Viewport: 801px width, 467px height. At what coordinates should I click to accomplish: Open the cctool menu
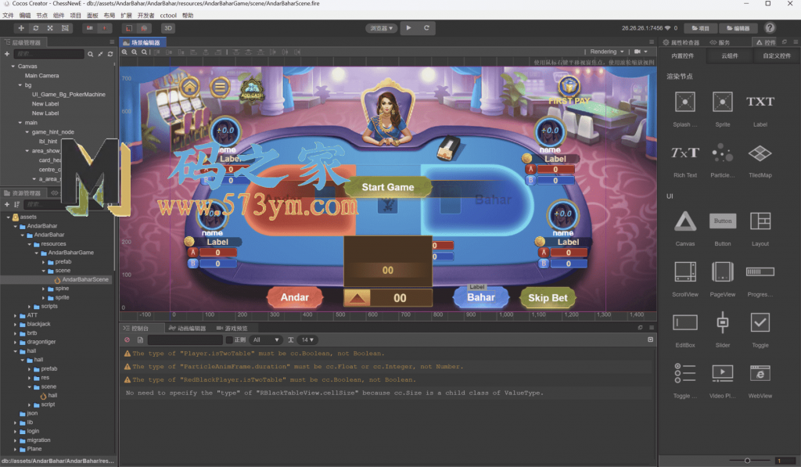[x=168, y=16]
